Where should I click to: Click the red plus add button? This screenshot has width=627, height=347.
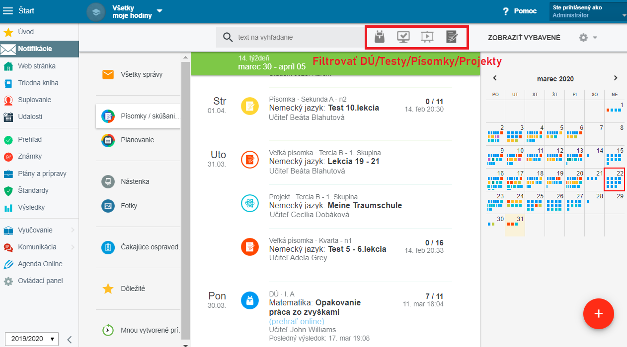[598, 314]
